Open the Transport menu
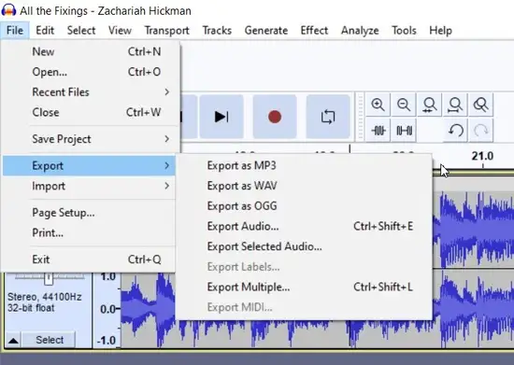 click(167, 31)
